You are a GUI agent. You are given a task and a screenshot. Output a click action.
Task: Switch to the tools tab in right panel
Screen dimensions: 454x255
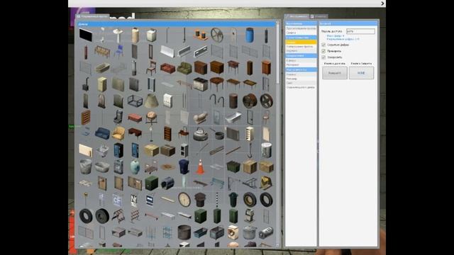297,16
